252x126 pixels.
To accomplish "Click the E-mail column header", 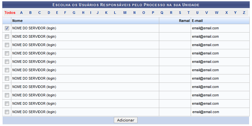I will tap(197, 21).
